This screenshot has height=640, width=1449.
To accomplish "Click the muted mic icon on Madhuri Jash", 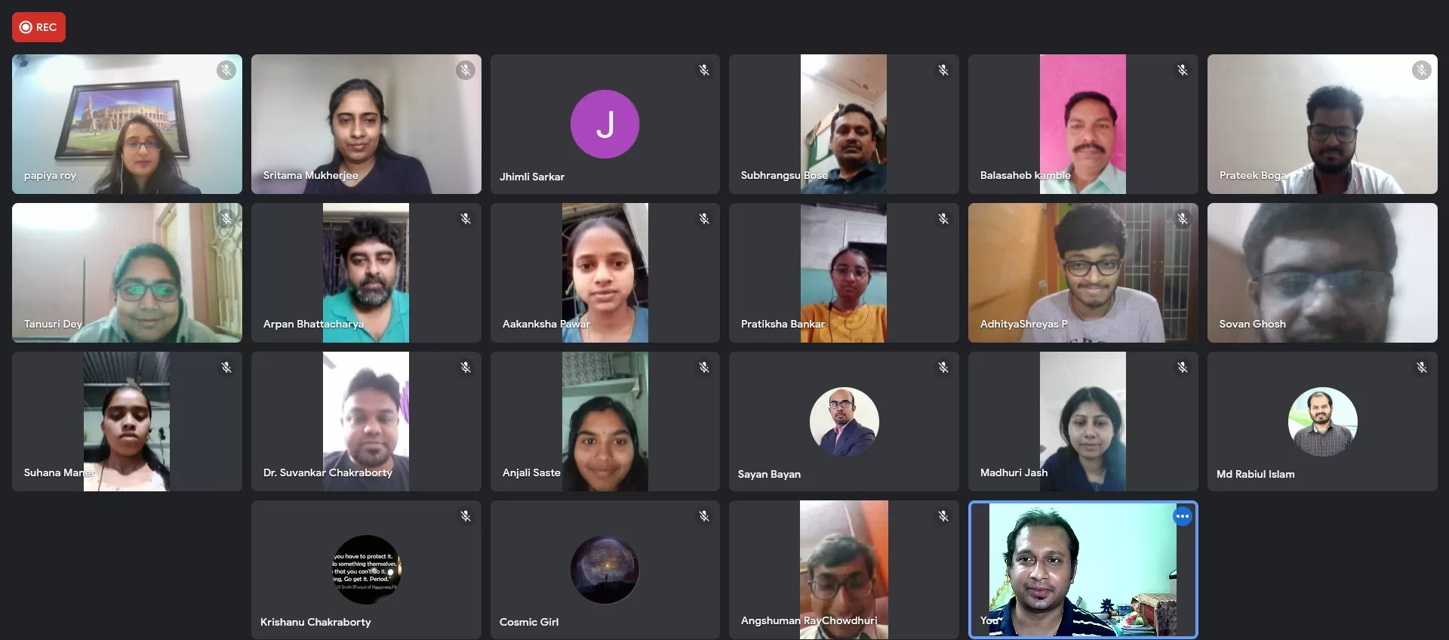I will click(1183, 368).
